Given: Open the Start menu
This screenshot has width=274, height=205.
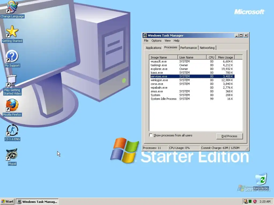Looking at the screenshot, I should click(x=7, y=202).
